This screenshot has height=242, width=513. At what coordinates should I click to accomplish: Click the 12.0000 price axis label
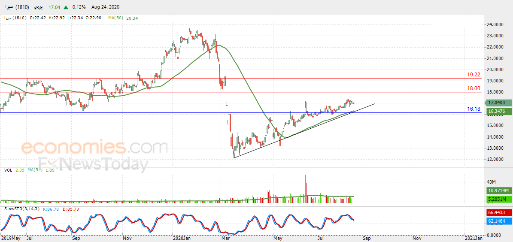pyautogui.click(x=495, y=159)
